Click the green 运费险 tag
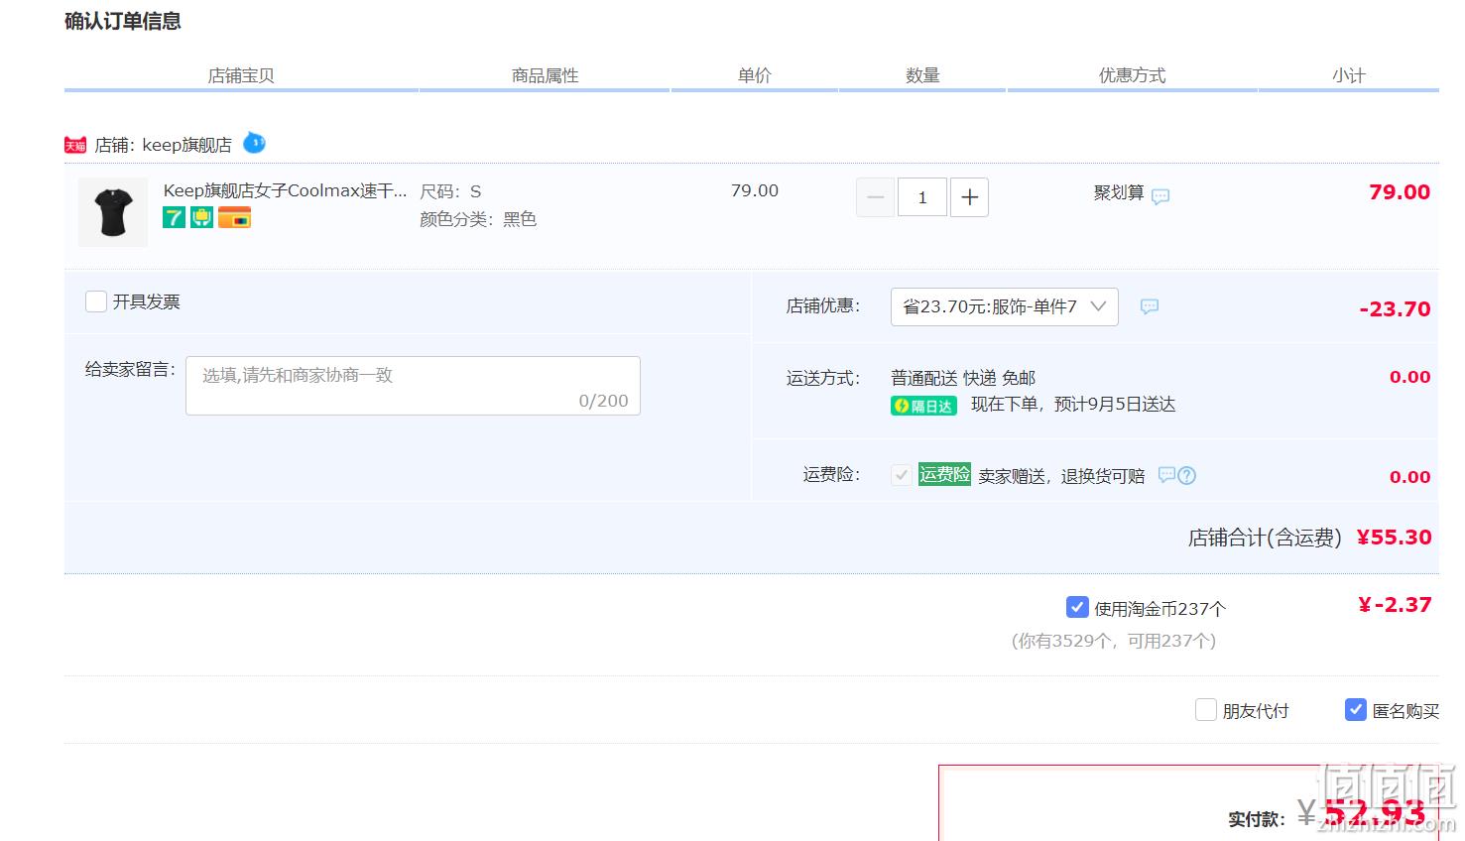This screenshot has height=841, width=1465. coord(944,474)
